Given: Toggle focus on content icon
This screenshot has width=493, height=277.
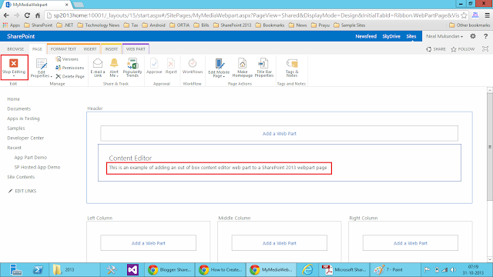Looking at the screenshot, I should tap(485, 49).
